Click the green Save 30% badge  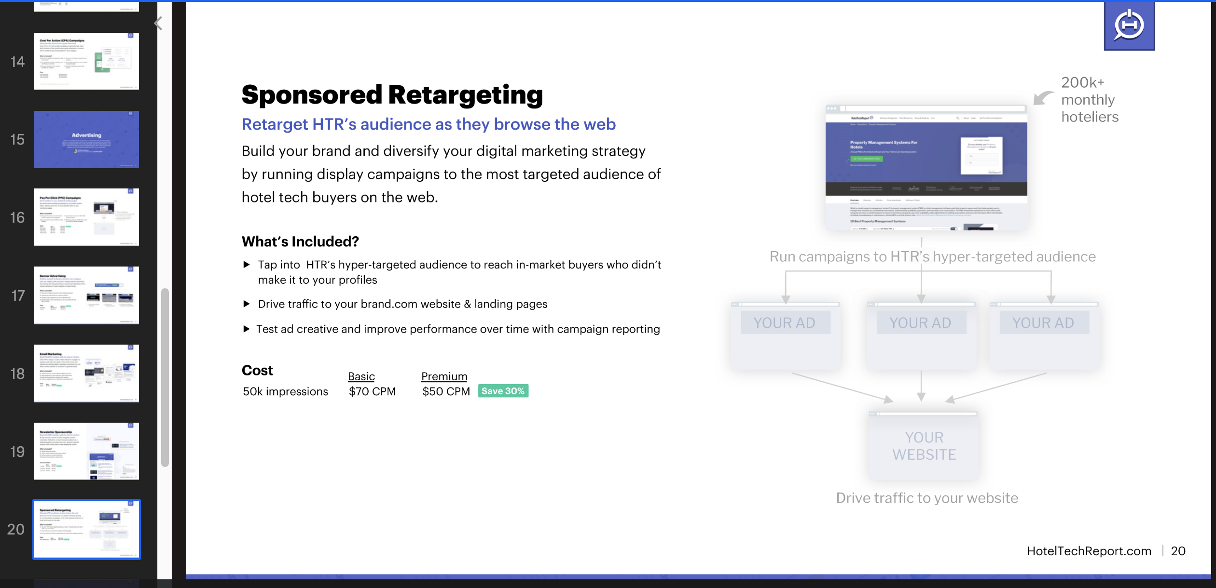point(503,391)
